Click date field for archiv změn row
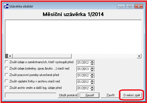Screen dimensions: 147x103 [x=83, y=88]
